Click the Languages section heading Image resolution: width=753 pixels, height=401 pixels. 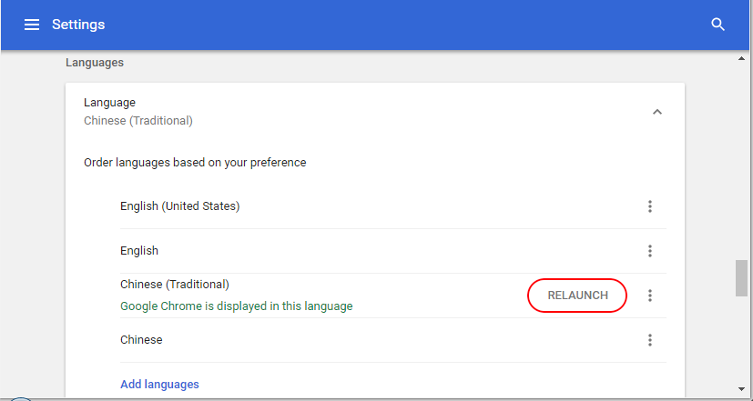coord(95,63)
